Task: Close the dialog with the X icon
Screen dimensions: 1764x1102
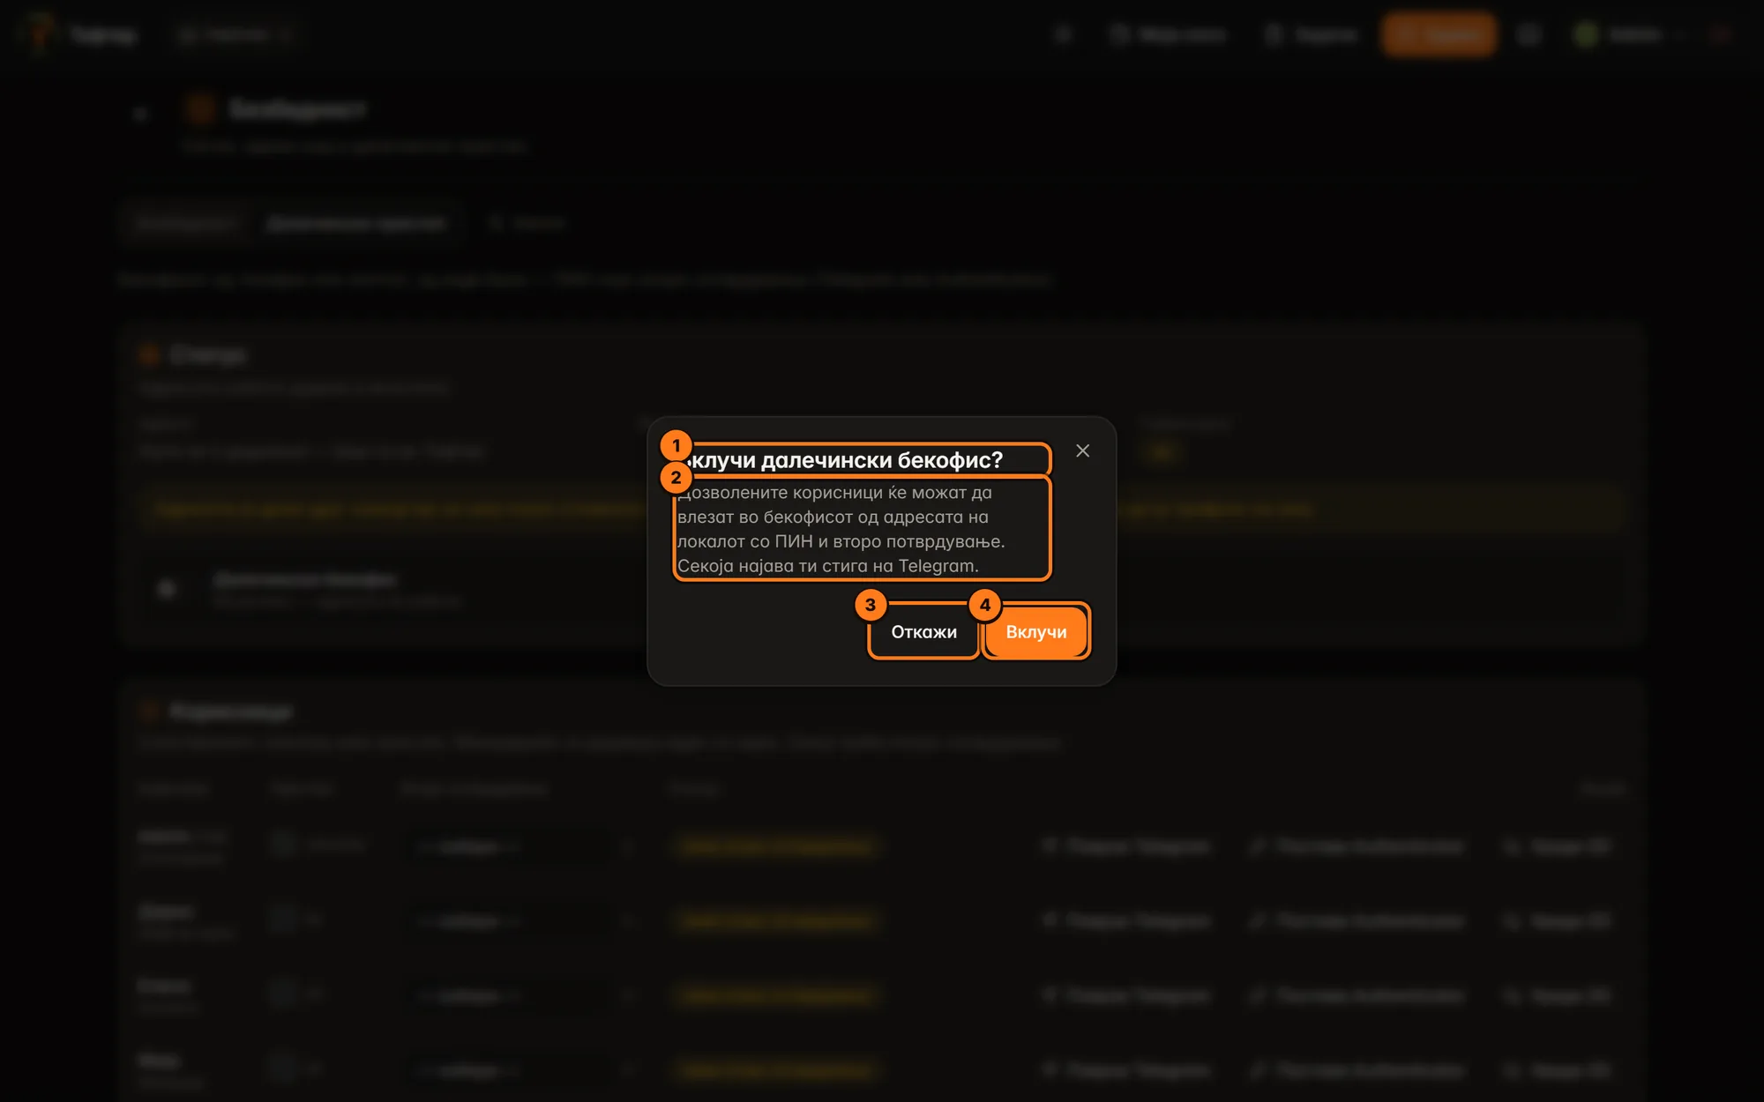Action: 1082,450
